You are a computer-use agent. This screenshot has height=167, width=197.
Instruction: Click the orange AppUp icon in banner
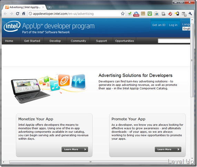64,80
